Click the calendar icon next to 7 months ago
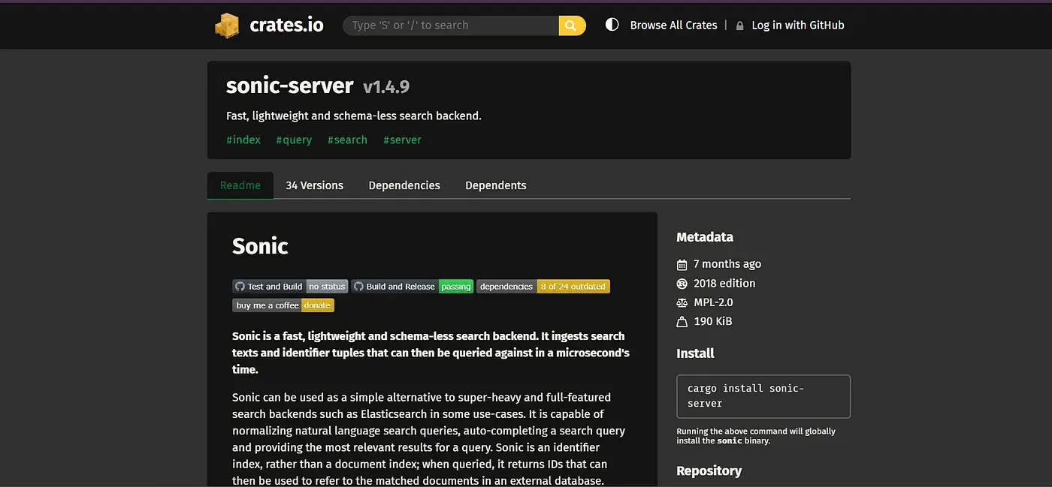Image resolution: width=1052 pixels, height=487 pixels. (x=682, y=264)
